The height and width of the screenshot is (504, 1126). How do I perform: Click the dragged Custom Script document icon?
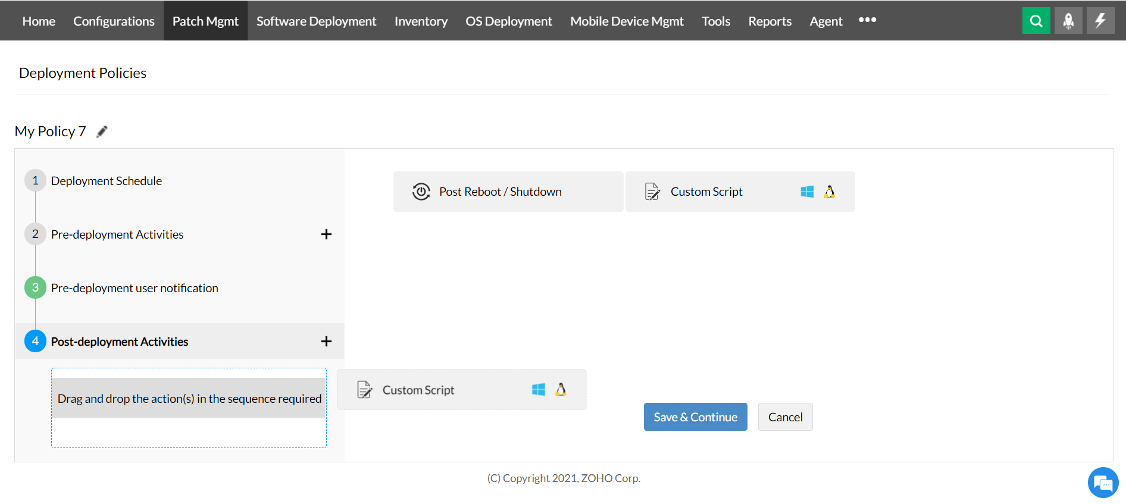[x=364, y=390]
